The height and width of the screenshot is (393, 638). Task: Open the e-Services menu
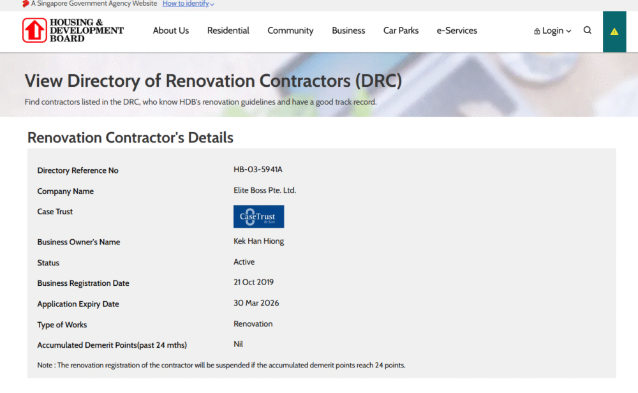click(457, 31)
